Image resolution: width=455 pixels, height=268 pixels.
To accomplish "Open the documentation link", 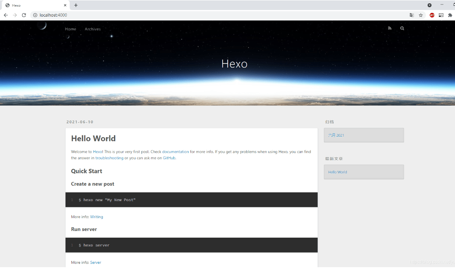I will [175, 152].
